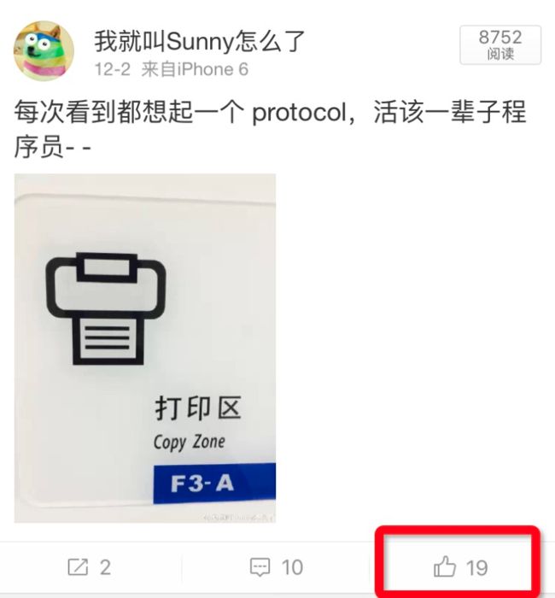
Task: Click the 来自iPhone 6 source label
Action: (x=195, y=69)
